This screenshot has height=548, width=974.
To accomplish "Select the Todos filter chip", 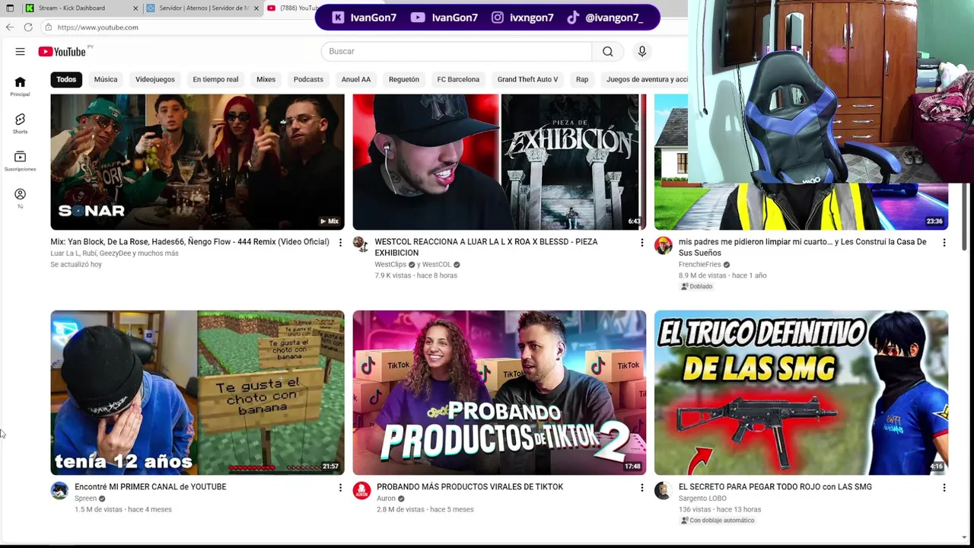I will tap(66, 79).
